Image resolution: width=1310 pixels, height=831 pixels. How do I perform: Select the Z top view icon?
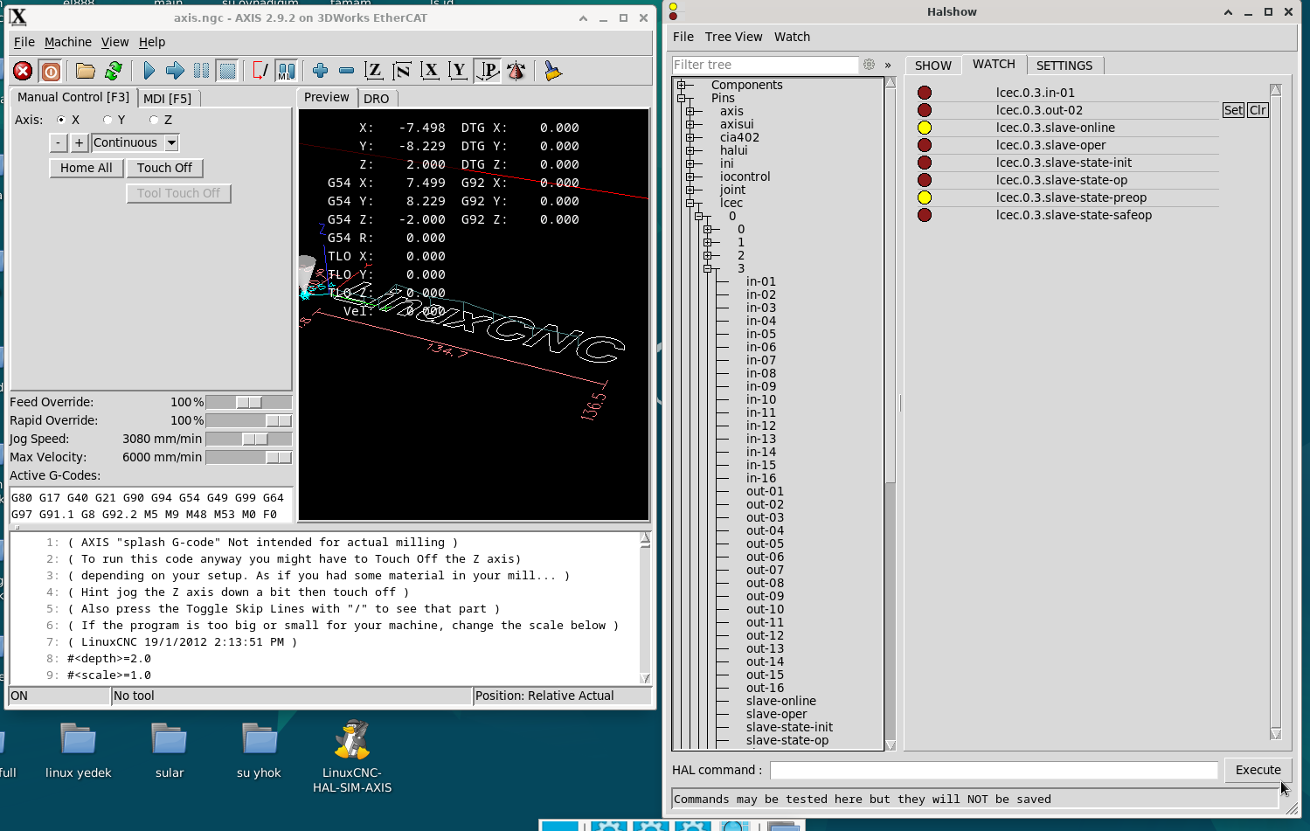click(374, 72)
